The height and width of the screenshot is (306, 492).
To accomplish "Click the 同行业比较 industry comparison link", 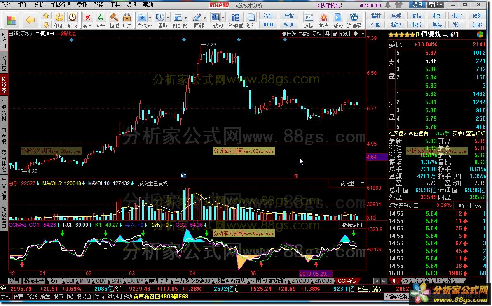I will coord(470,206).
